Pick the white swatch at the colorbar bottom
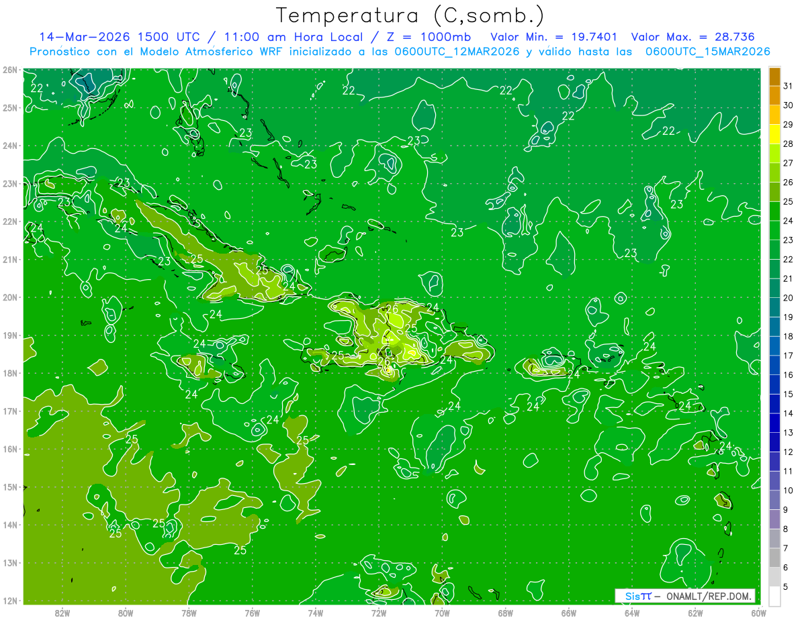806x622 pixels. click(774, 596)
